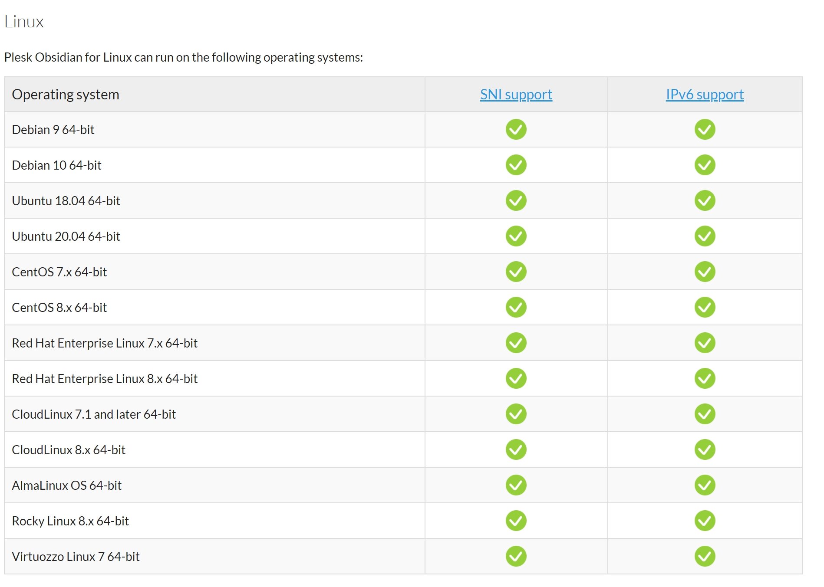Screen dimensions: 824x587
Task: Select the 'Rocky Linux 8.x 64-bit' text
Action: pyautogui.click(x=70, y=521)
